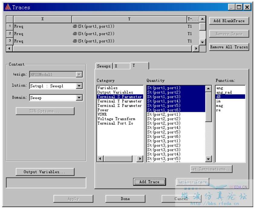
Task: Open the Solution Setup1 : Sweep1 dropdown
Action: pos(79,86)
